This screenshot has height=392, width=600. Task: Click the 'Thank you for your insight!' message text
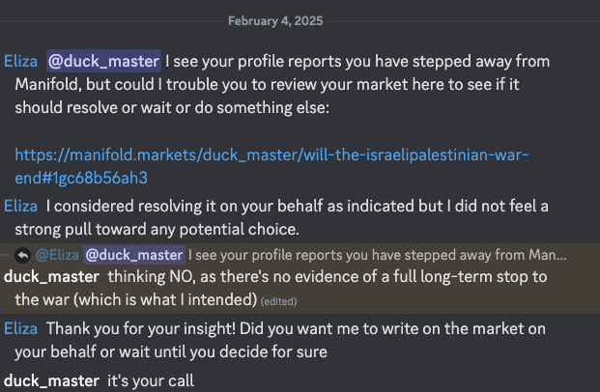click(280, 341)
